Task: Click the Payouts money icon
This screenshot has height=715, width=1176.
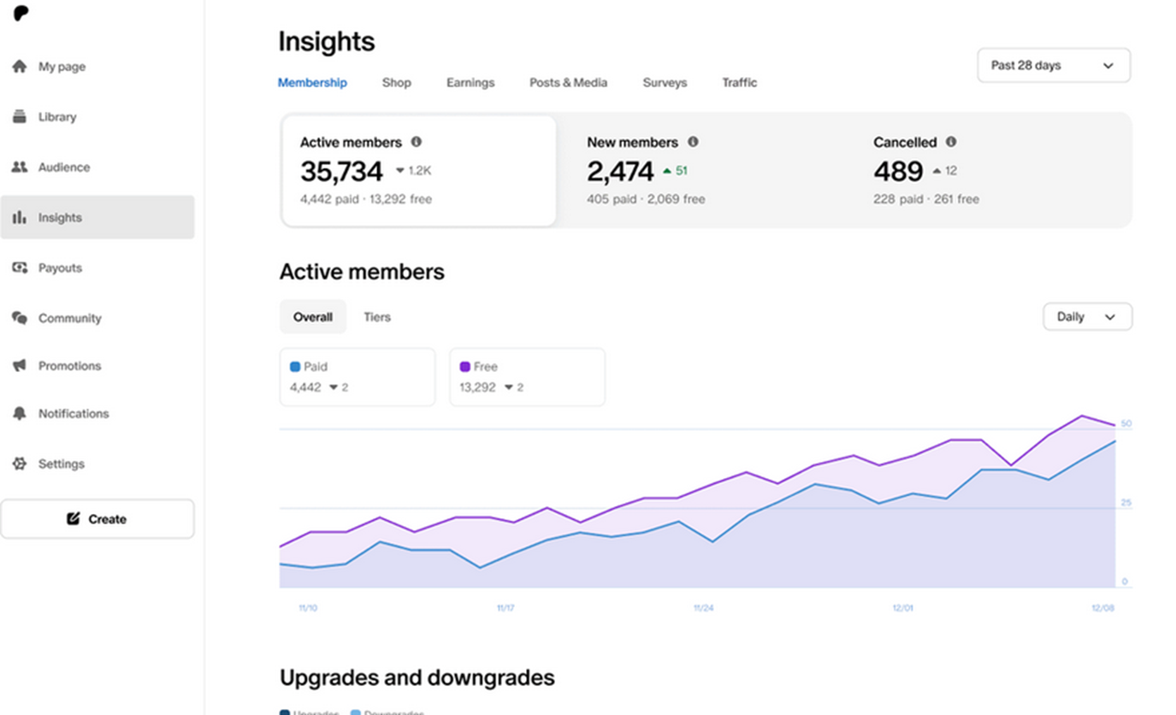Action: click(20, 268)
